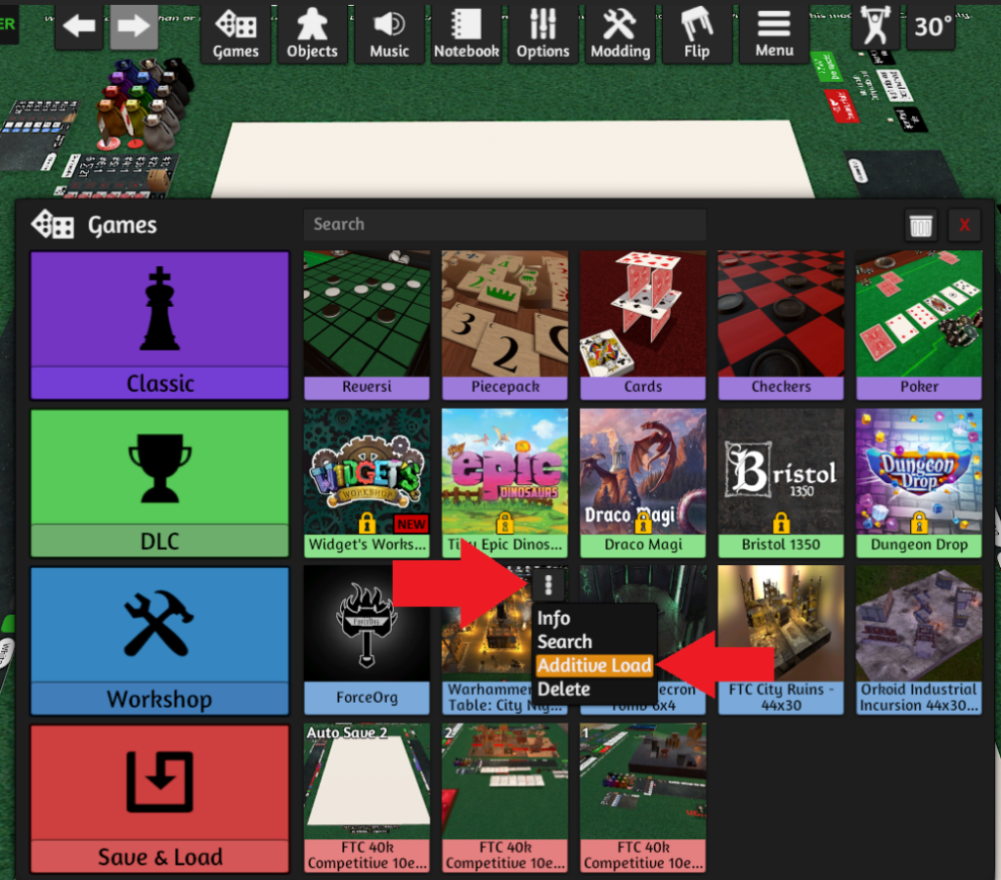Select Info in the context menu
This screenshot has height=880, width=1001.
click(553, 619)
